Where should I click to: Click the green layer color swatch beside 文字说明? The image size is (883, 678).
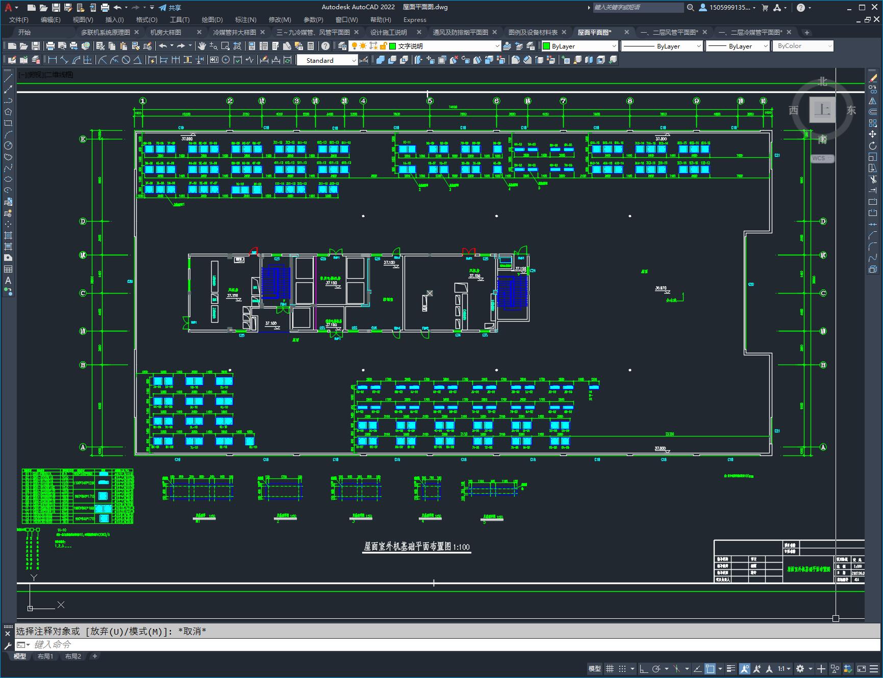392,46
